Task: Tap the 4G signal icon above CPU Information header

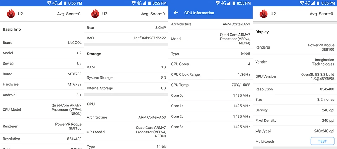Action: (x=225, y=3)
